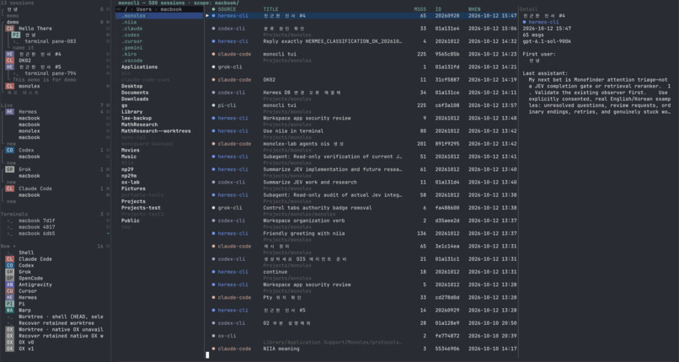This screenshot has width=679, height=362.
Task: Select the 'name it' memo placeholder
Action: 23,48
